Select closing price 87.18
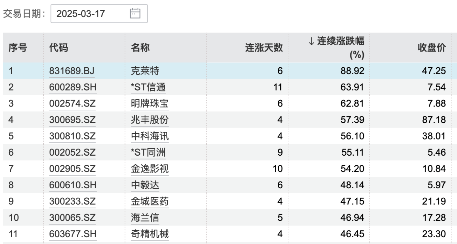 coord(434,120)
